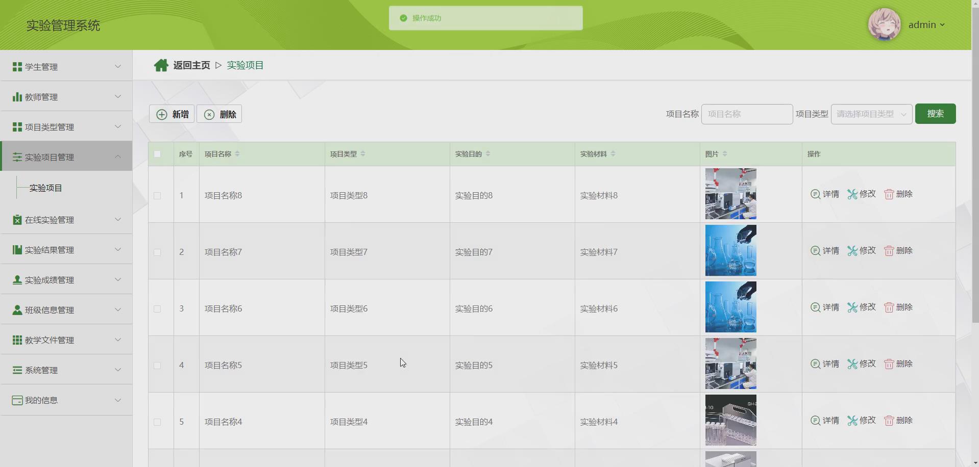Screen dimensions: 979x467
Task: Expand the admin account dropdown menu
Action: pos(926,24)
